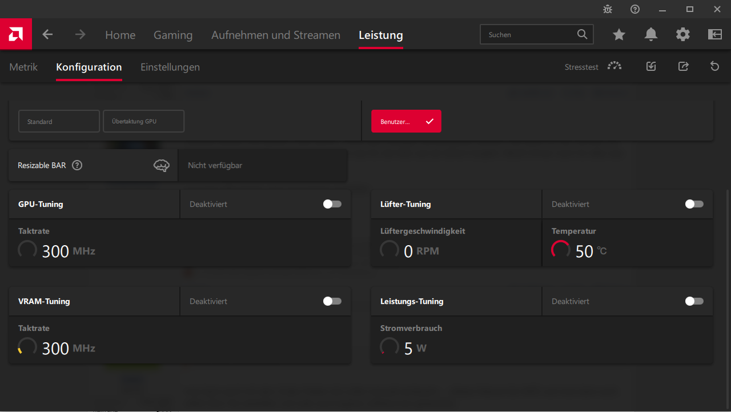Image resolution: width=731 pixels, height=412 pixels.
Task: Select the Standard profile button
Action: coord(59,121)
